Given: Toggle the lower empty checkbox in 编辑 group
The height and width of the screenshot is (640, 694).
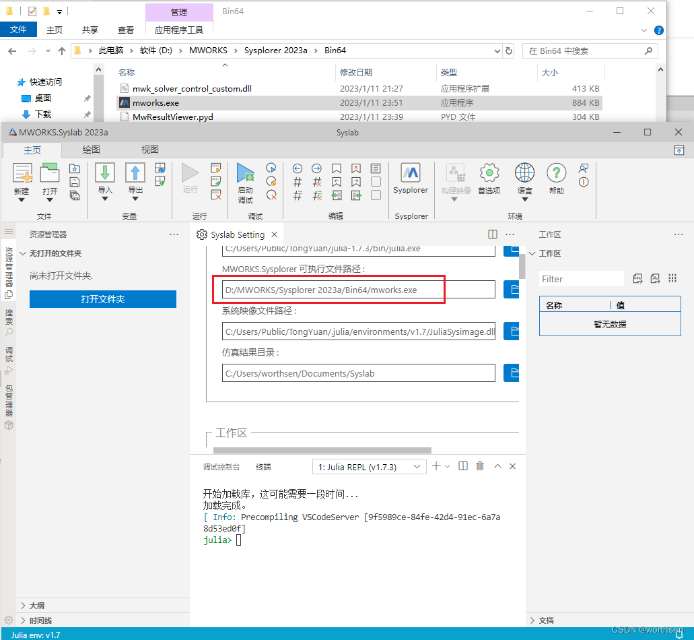Looking at the screenshot, I should [376, 195].
